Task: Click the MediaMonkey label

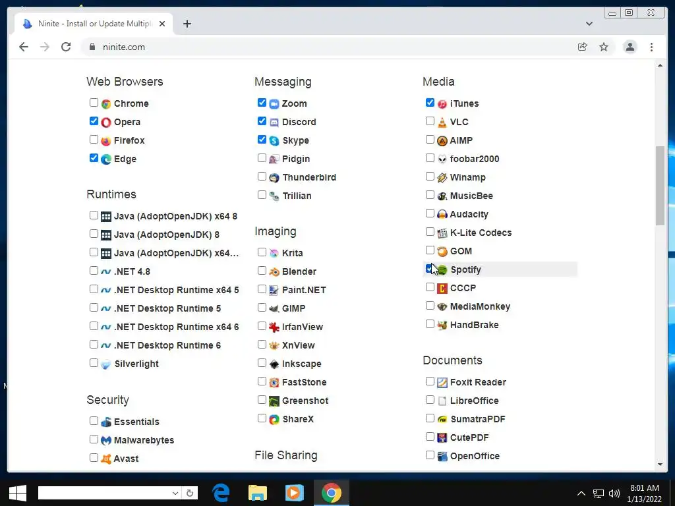Action: click(x=480, y=306)
